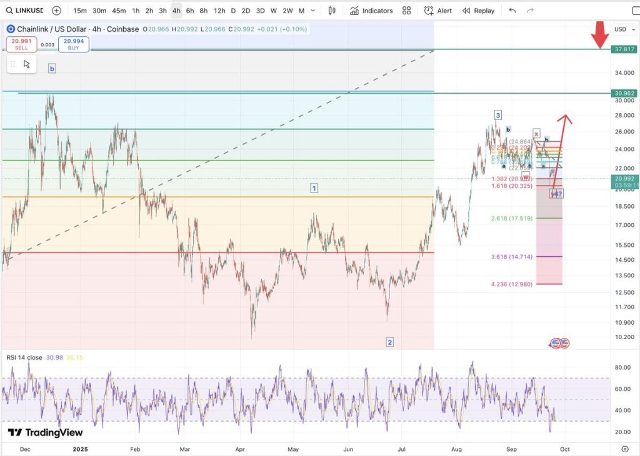Create a new Alert
This screenshot has height=456, width=640.
coord(438,11)
